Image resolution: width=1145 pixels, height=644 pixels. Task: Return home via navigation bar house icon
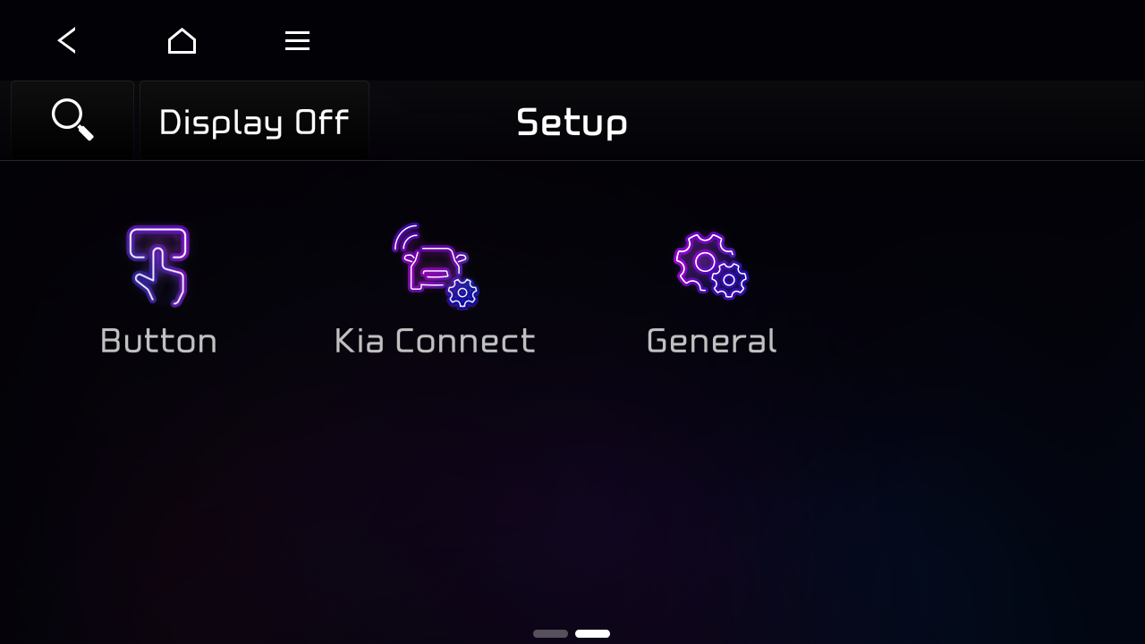(182, 40)
